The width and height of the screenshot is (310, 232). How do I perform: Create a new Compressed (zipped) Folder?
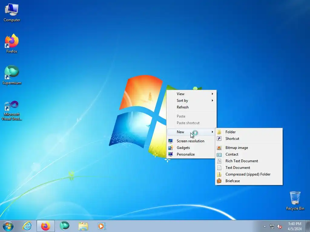pyautogui.click(x=249, y=174)
